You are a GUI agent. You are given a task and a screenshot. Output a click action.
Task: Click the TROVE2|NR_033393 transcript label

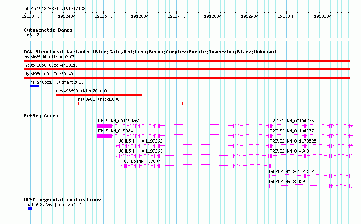click(x=288, y=181)
